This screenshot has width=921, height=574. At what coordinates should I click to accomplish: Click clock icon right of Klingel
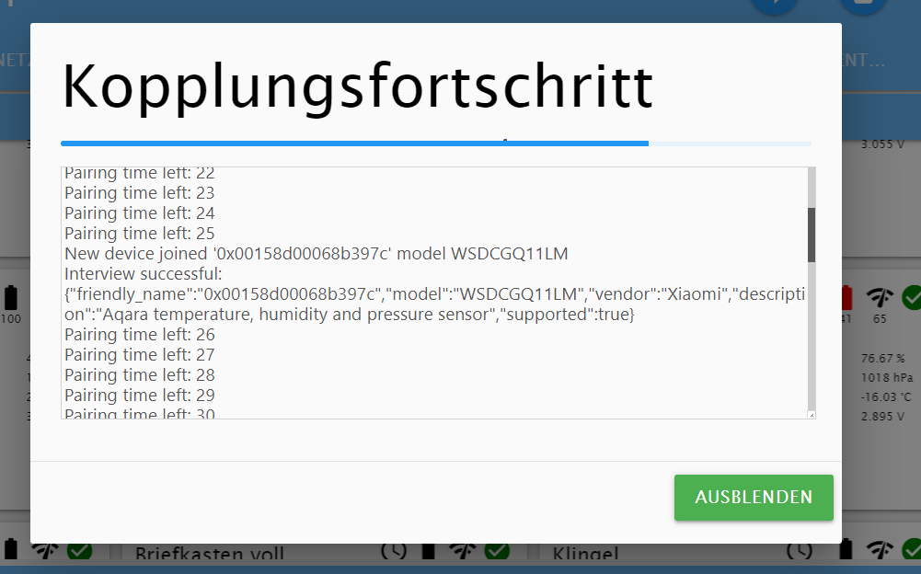click(x=800, y=550)
